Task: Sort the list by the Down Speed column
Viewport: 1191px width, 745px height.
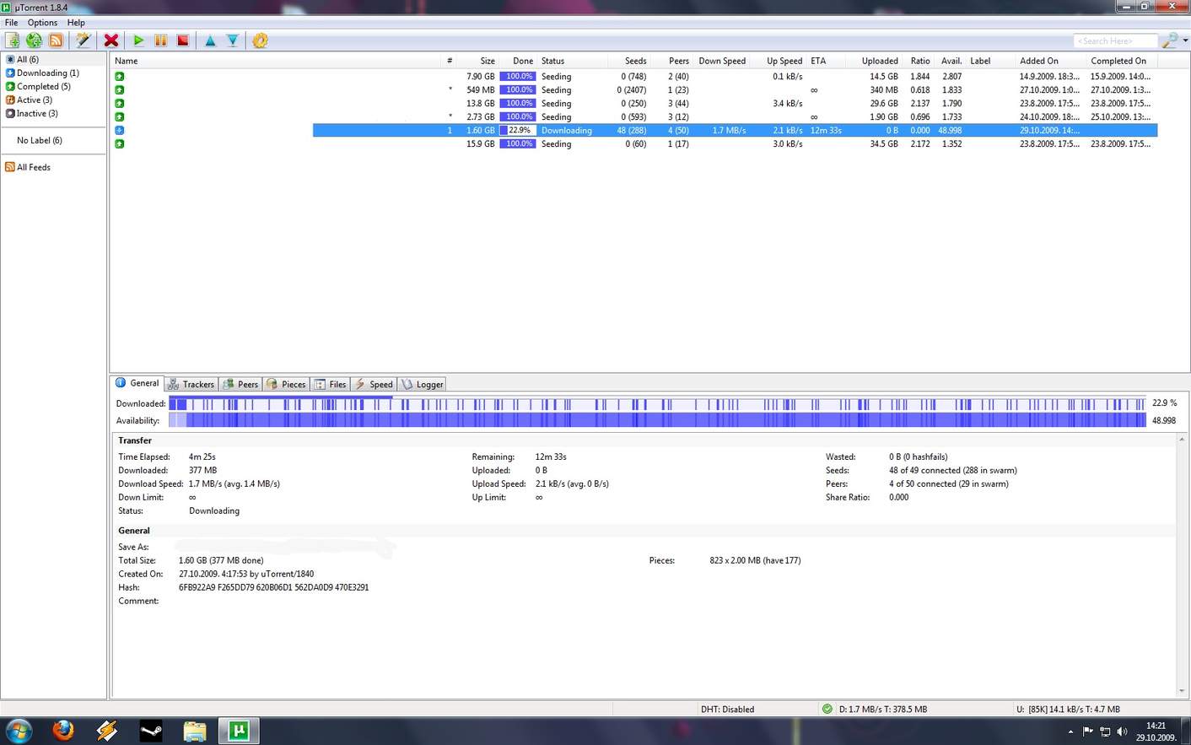Action: click(x=721, y=61)
